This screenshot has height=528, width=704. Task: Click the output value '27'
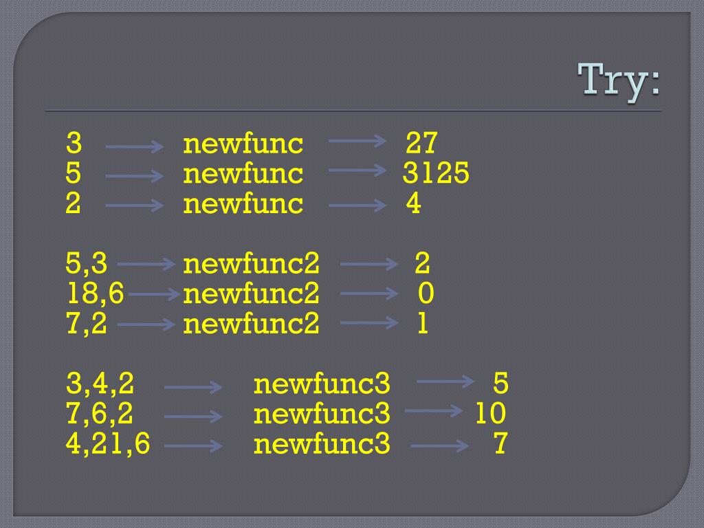click(421, 143)
